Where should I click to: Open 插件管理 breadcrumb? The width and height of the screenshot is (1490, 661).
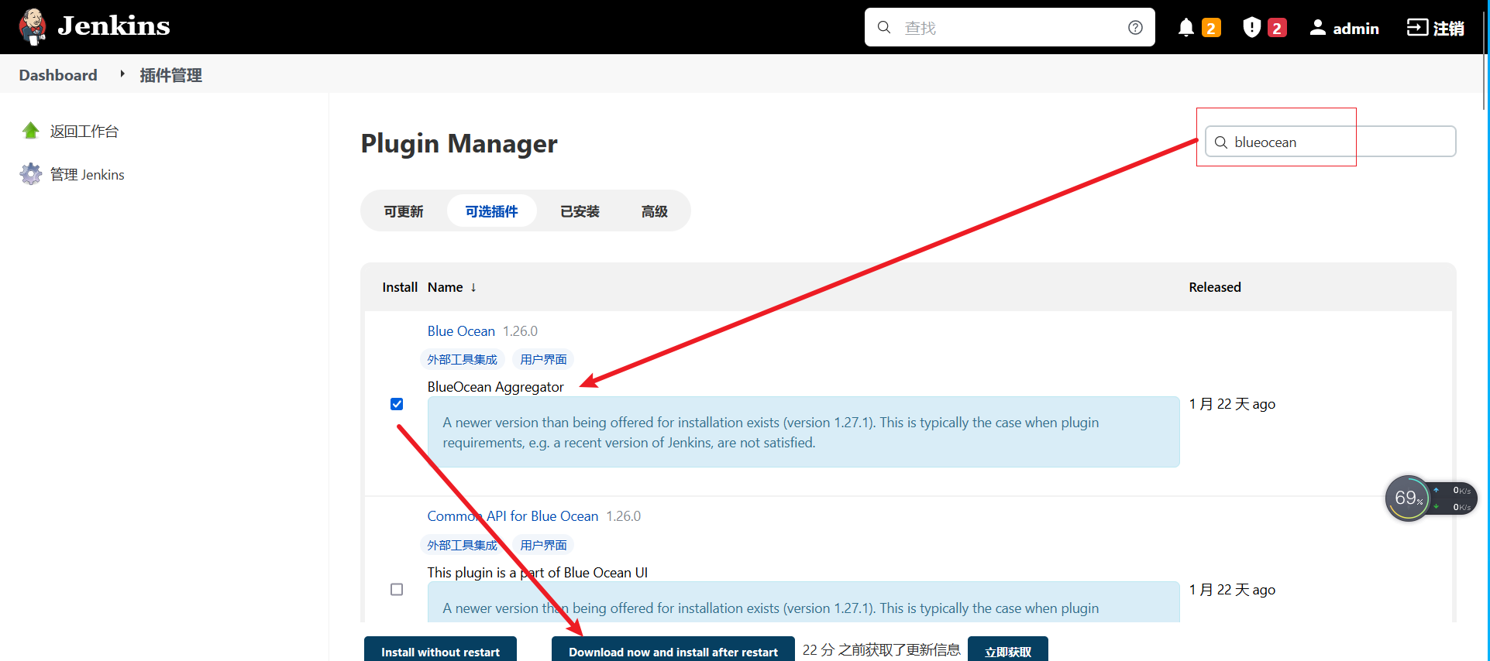click(170, 75)
